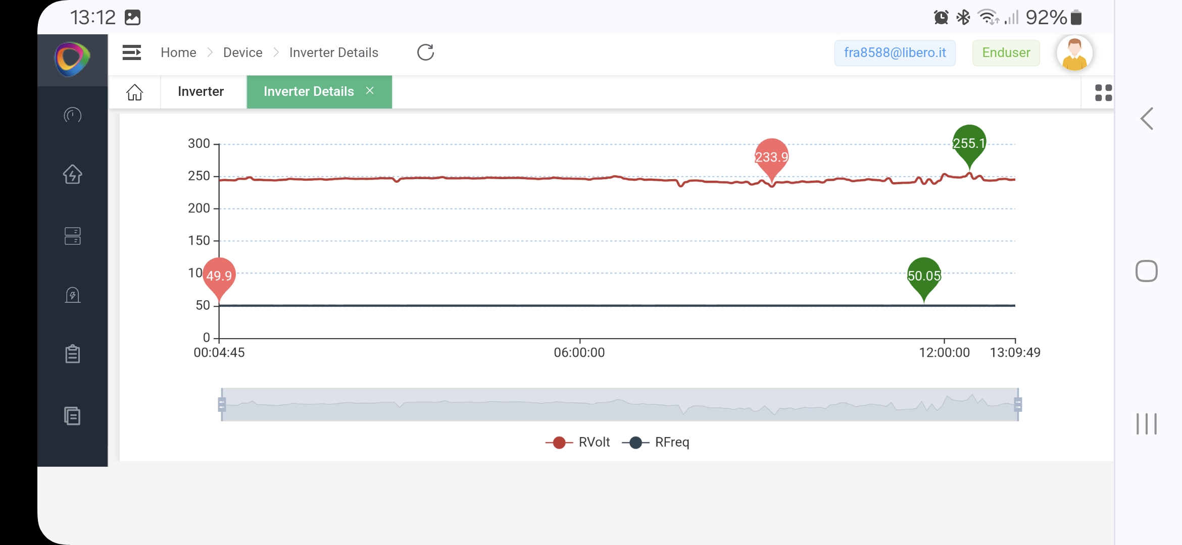The width and height of the screenshot is (1182, 545).
Task: Open the user avatar profile menu
Action: tap(1074, 52)
